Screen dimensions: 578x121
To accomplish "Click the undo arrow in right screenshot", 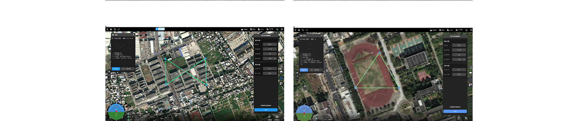I will [x=303, y=30].
